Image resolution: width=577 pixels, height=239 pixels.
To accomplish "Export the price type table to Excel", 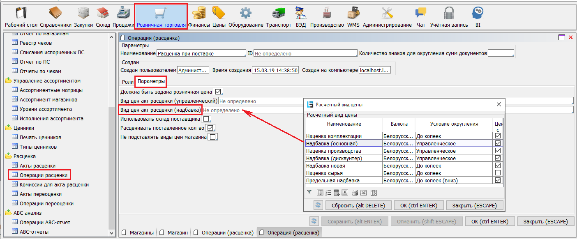I will coord(364,193).
